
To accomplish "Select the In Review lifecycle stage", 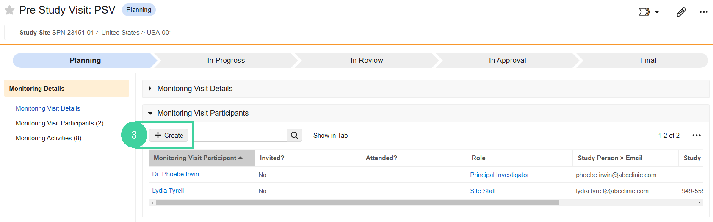I will coord(367,60).
